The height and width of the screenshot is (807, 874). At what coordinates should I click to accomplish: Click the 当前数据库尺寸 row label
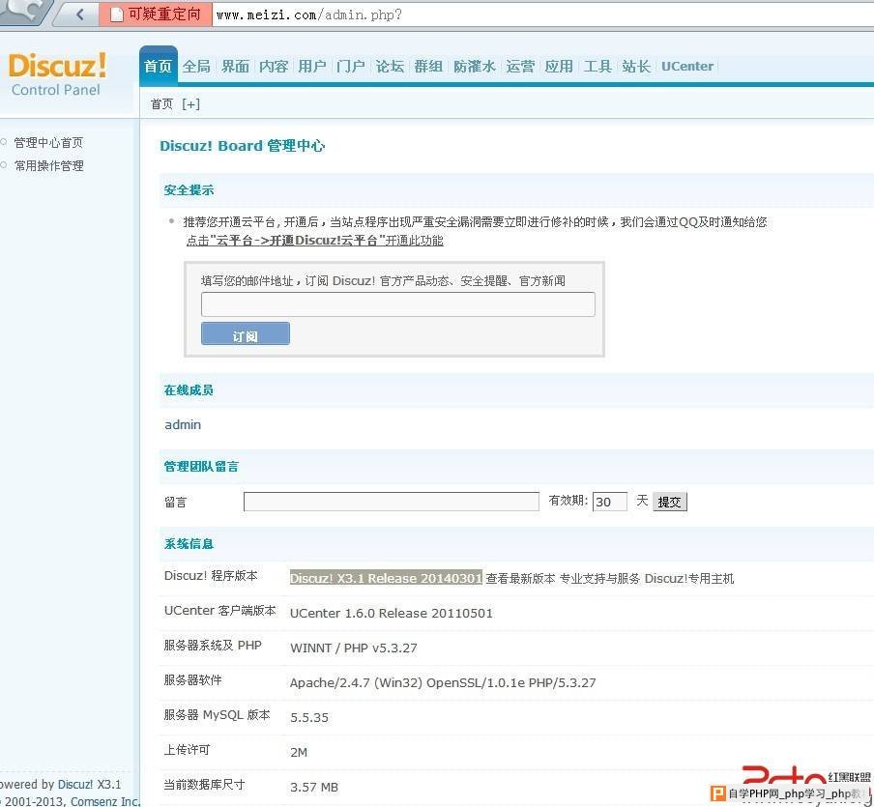204,785
